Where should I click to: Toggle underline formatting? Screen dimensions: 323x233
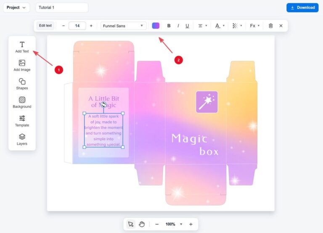[187, 26]
